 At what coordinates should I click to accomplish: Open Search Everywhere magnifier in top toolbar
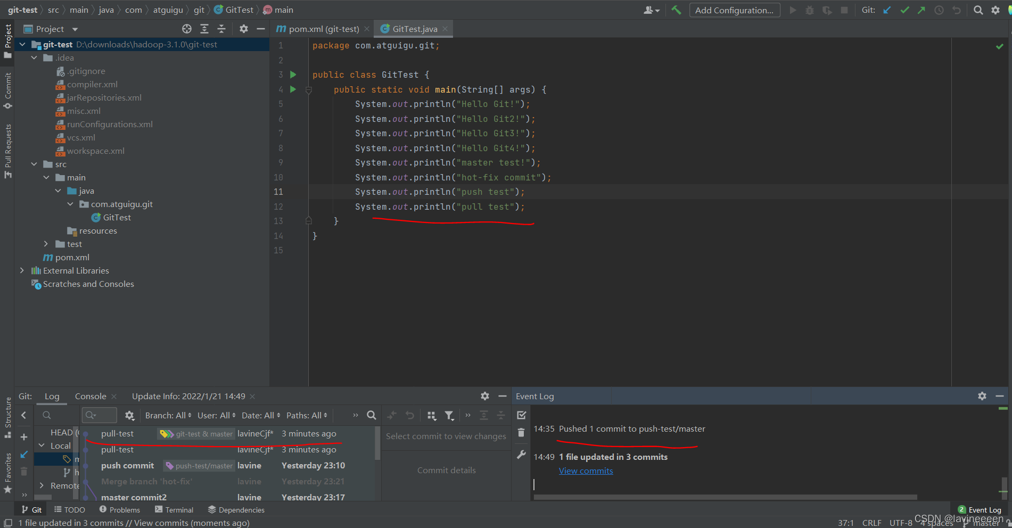tap(978, 10)
